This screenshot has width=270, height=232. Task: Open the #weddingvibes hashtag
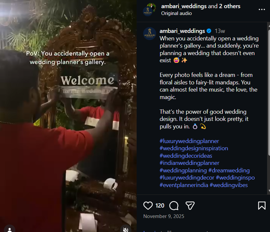(229, 185)
